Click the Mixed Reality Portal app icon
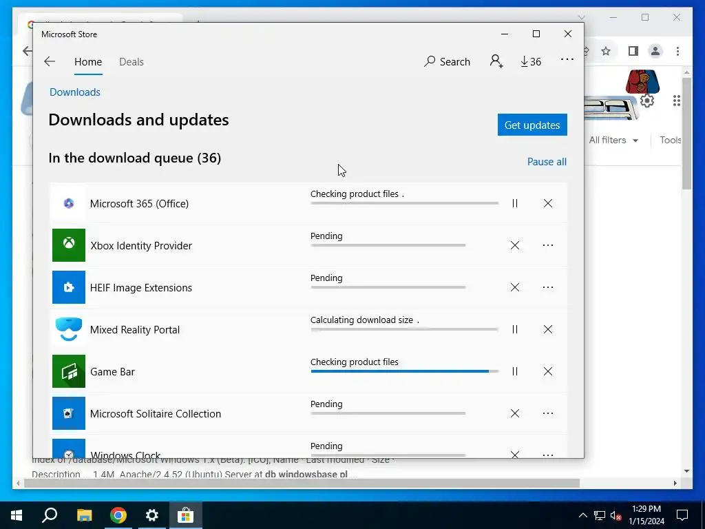Viewport: 705px width, 529px height. [69, 329]
